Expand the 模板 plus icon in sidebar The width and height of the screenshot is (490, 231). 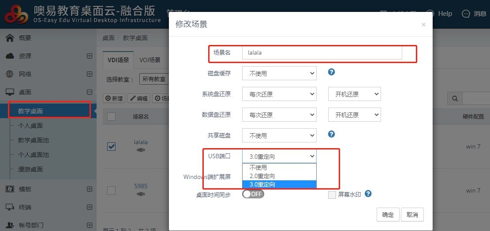(90, 189)
